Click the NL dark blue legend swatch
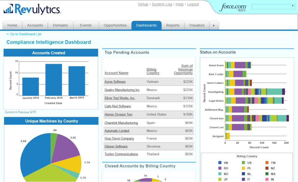The width and height of the screenshot is (298, 182). click(243, 174)
